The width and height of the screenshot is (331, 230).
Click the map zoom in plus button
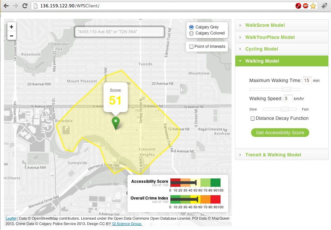[11, 27]
